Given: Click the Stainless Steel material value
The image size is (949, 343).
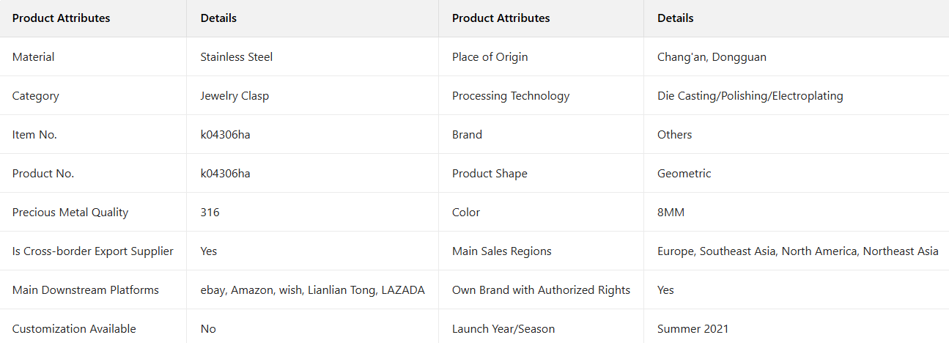Looking at the screenshot, I should (236, 57).
